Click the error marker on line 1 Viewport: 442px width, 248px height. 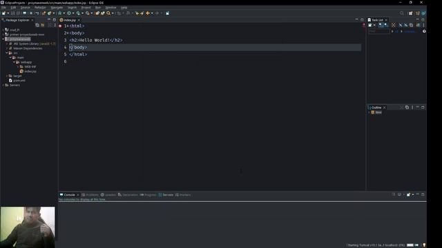[60, 26]
